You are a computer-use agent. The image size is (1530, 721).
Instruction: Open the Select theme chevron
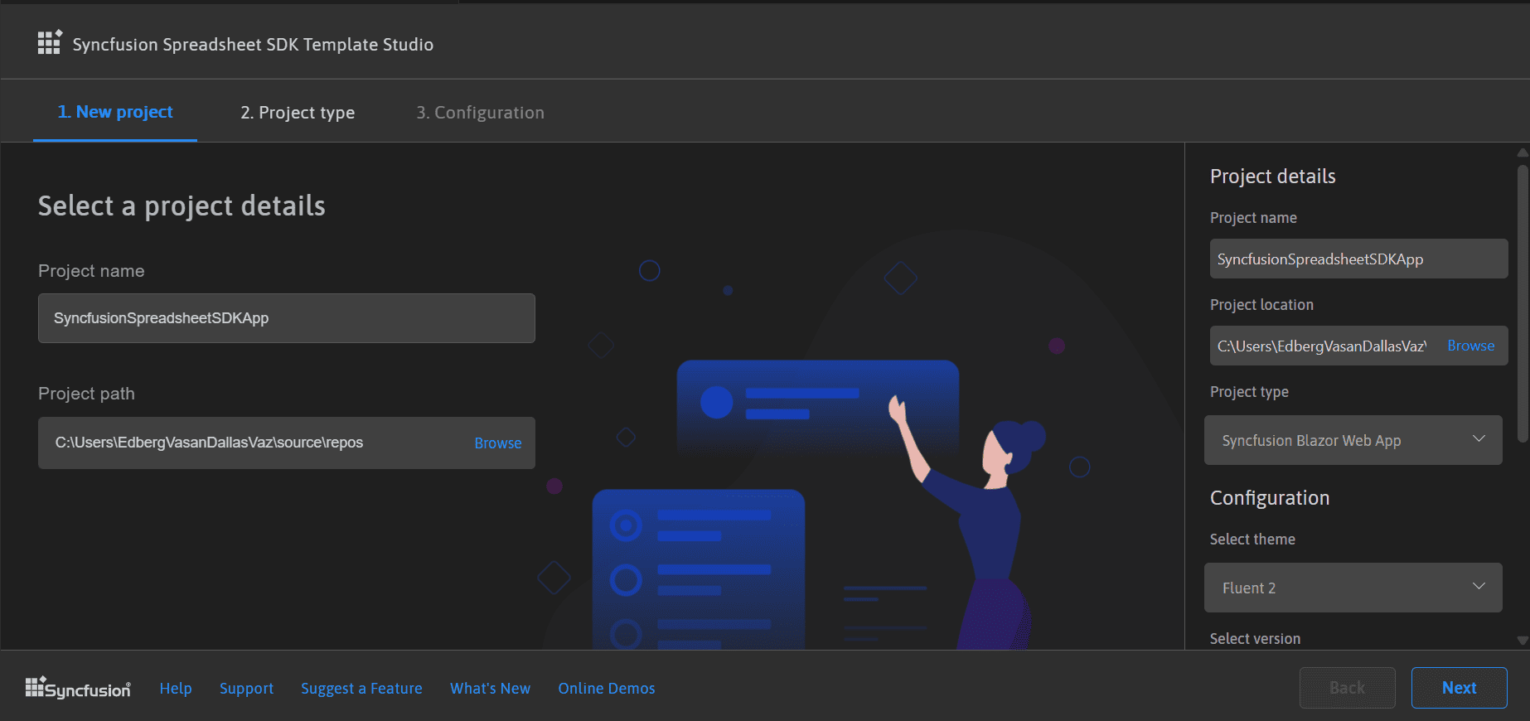(x=1478, y=587)
